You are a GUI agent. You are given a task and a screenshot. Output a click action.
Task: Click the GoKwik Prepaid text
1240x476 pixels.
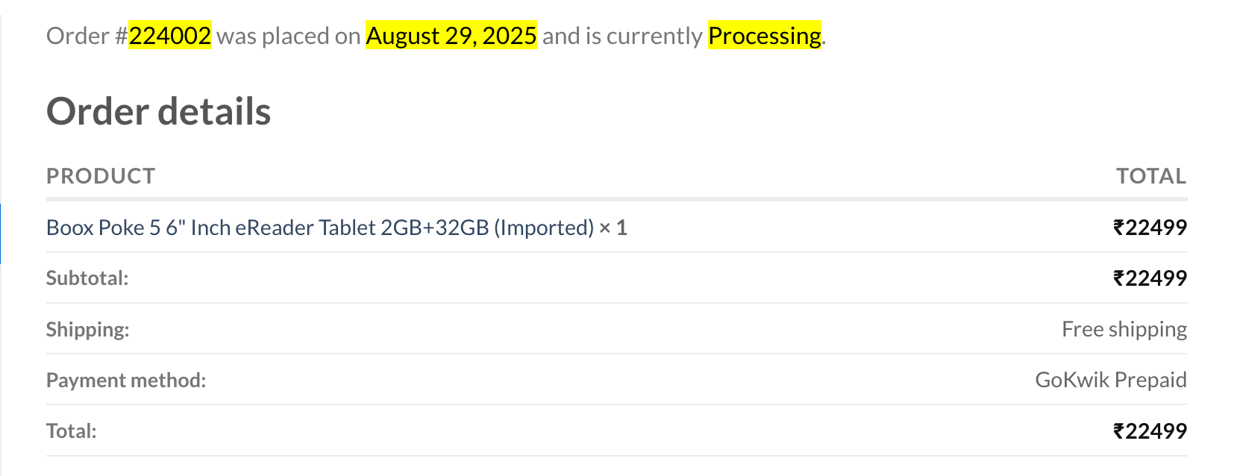pos(1110,380)
